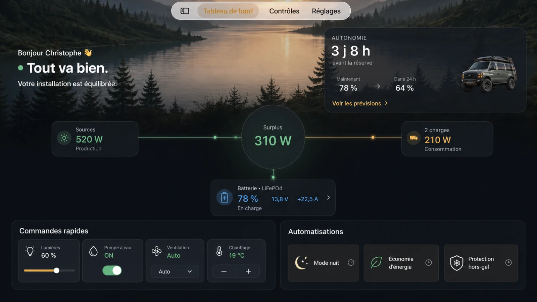Screen dimensions: 537x302
Task: Open the Ventilation Auto dropdown
Action: [175, 271]
